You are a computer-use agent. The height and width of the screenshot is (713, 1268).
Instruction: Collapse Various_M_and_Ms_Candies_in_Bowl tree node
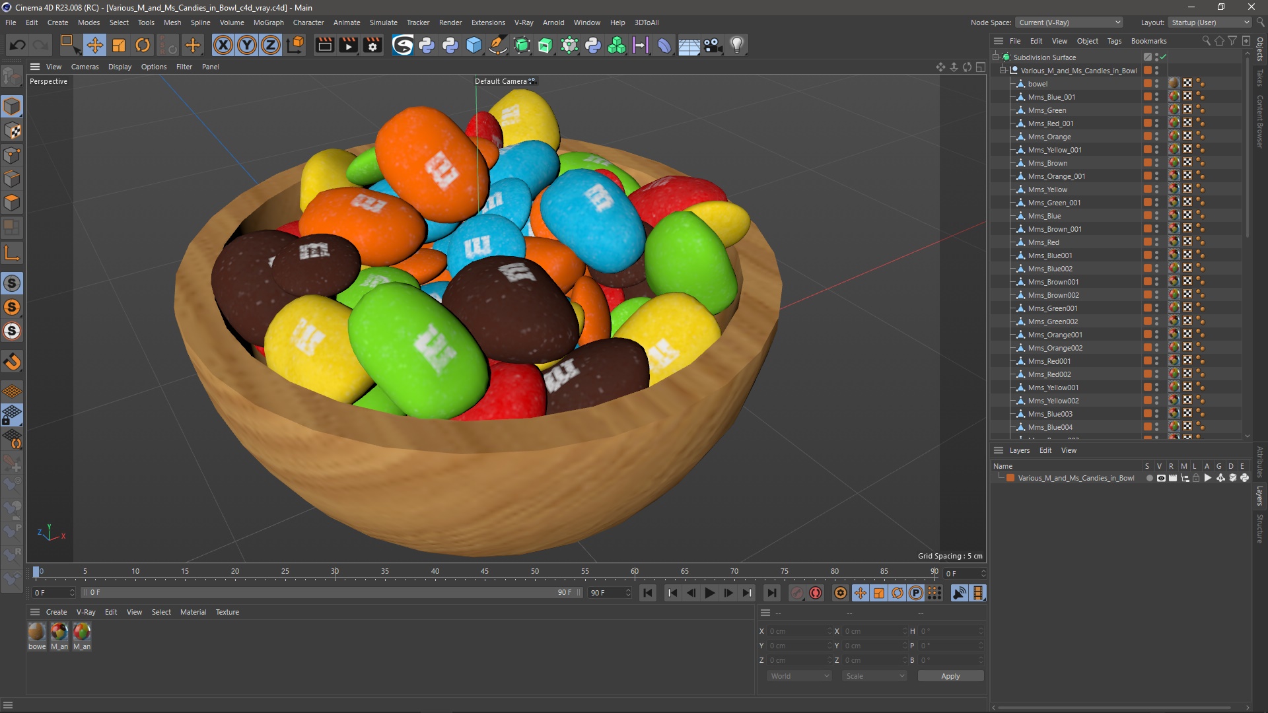coord(1003,71)
